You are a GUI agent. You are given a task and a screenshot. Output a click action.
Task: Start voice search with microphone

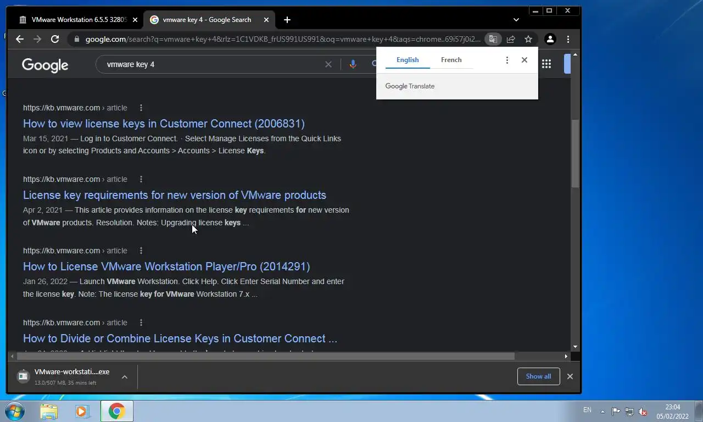353,64
